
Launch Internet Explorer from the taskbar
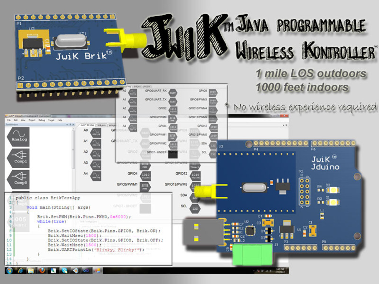20,270
